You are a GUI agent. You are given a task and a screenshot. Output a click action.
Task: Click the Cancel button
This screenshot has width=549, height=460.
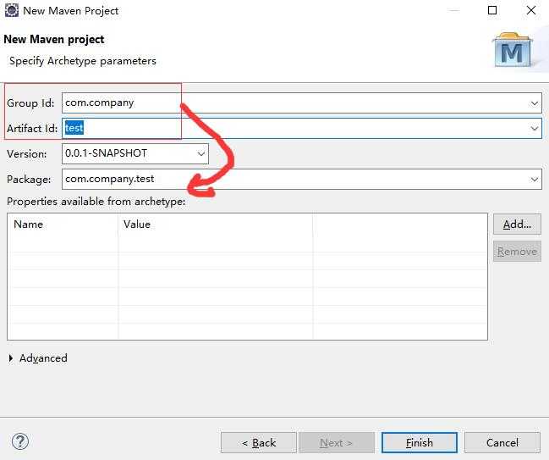click(502, 443)
